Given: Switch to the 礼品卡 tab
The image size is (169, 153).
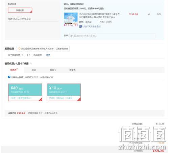Looking at the screenshot, I should point(53,70).
